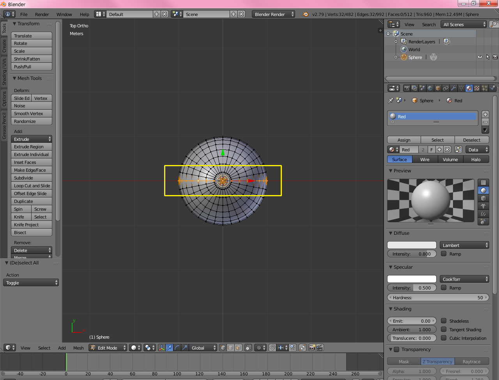Screen dimensions: 499x380
Task: Enable the Specular Ramp checkbox
Action: (x=444, y=288)
